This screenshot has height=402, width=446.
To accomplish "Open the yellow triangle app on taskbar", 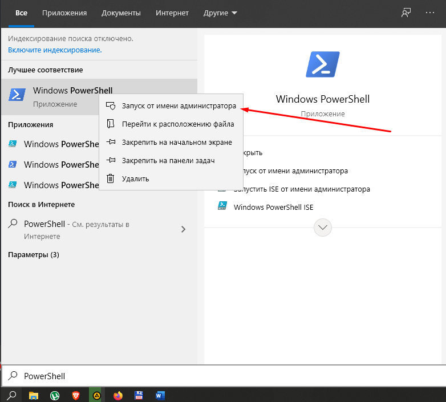I will point(97,395).
